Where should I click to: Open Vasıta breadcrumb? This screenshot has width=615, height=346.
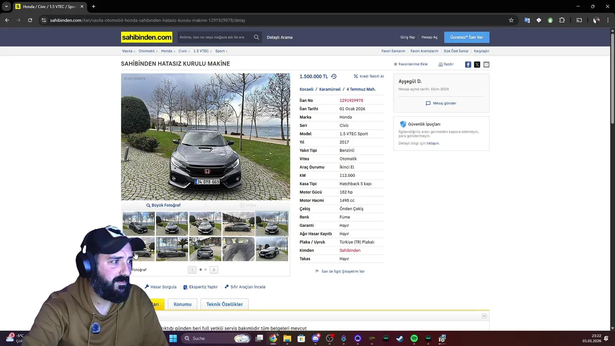127,51
